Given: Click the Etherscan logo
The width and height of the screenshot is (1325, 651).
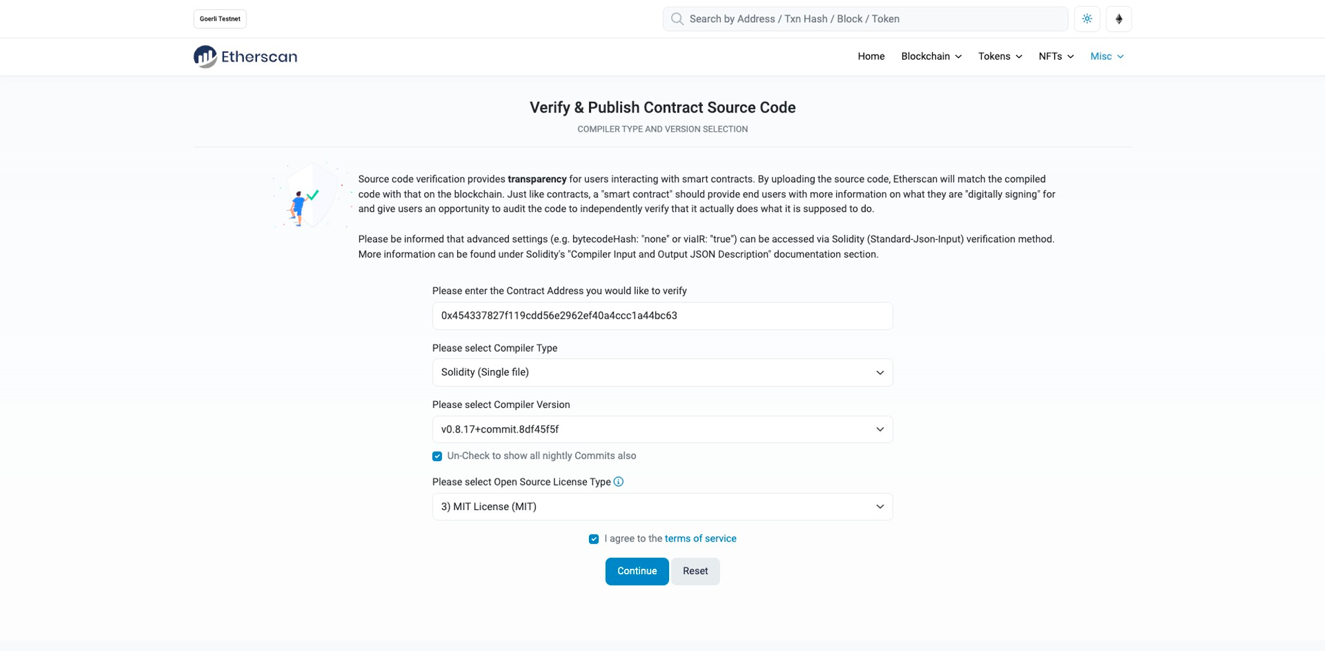Looking at the screenshot, I should tap(245, 57).
